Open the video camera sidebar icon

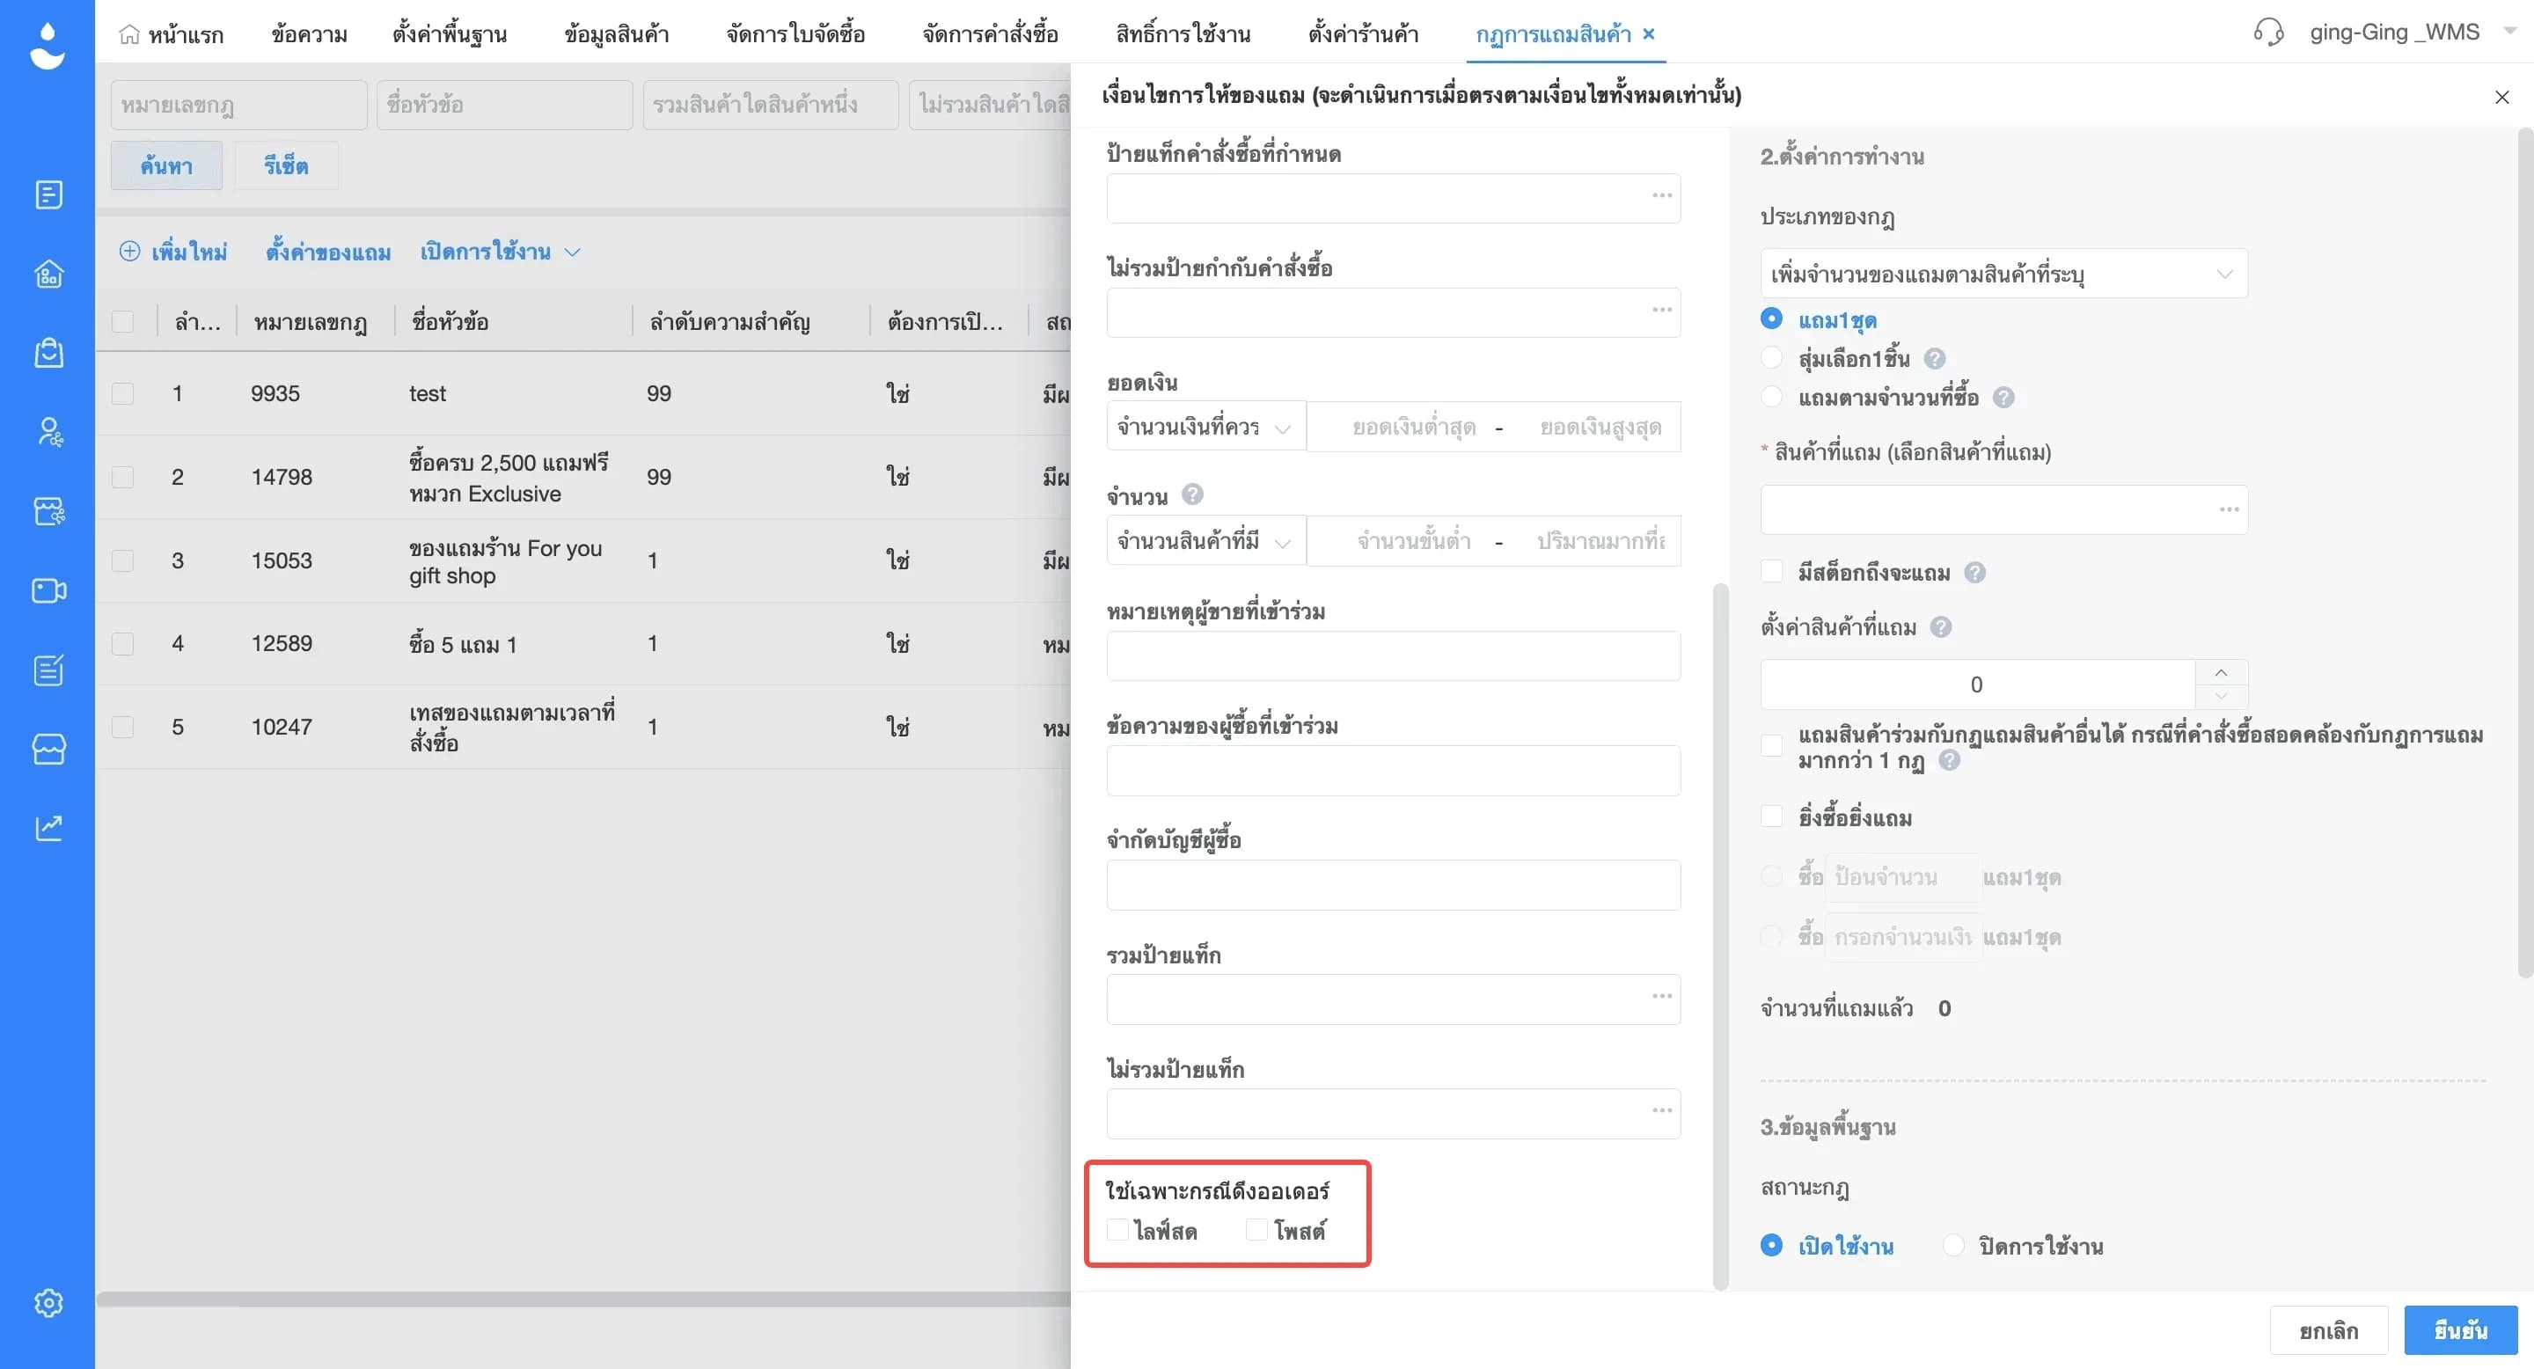48,590
